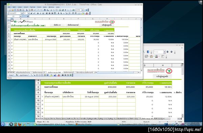Save the spreadsheet with the disk icon
This screenshot has height=133, width=203.
pyautogui.click(x=15, y=10)
